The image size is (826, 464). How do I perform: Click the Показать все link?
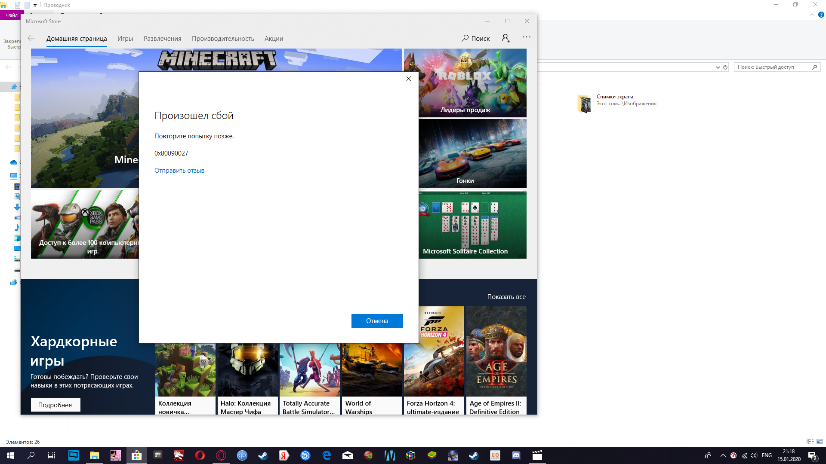point(506,297)
